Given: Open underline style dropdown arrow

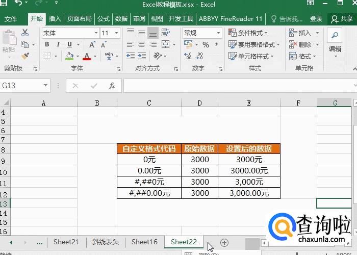Looking at the screenshot, I should click(78, 44).
